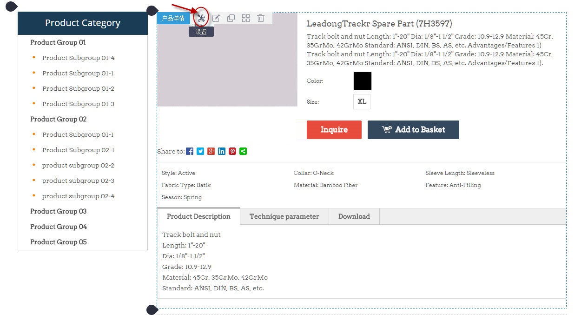
Task: Share to Facebook
Action: 190,151
